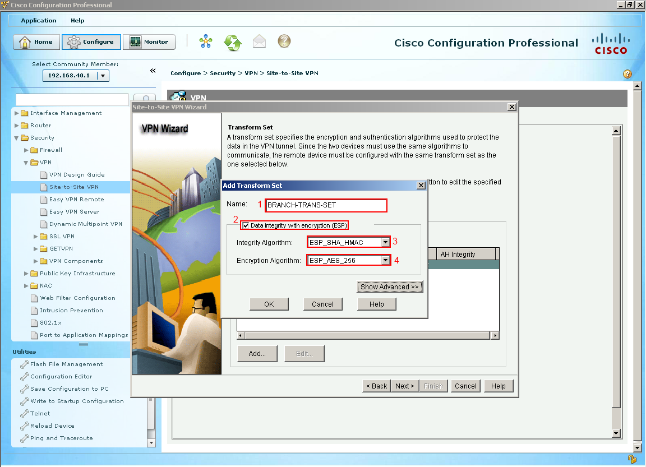Viewport: 646px width, 467px height.
Task: Open Ping and Traceroute utility
Action: (x=61, y=438)
